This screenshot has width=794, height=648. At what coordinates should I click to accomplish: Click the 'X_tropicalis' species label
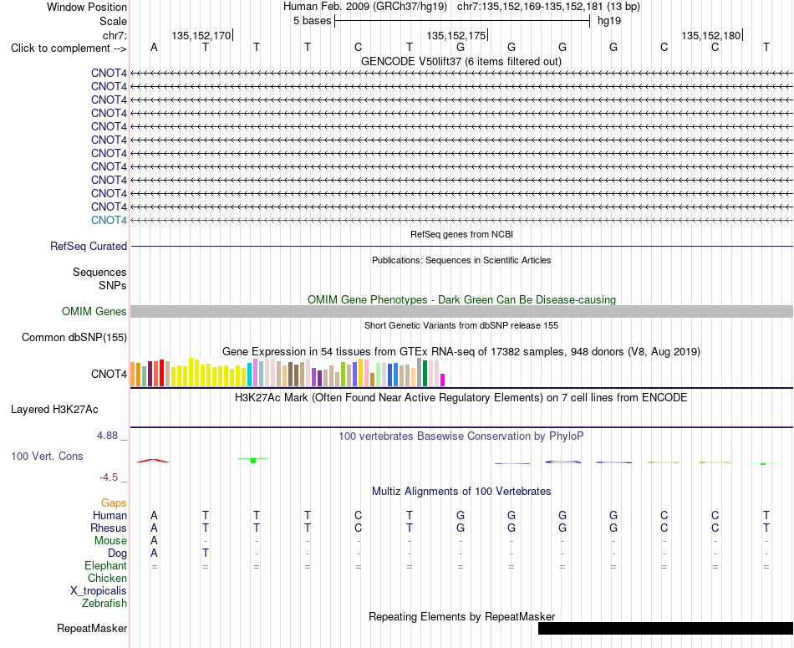coord(99,591)
